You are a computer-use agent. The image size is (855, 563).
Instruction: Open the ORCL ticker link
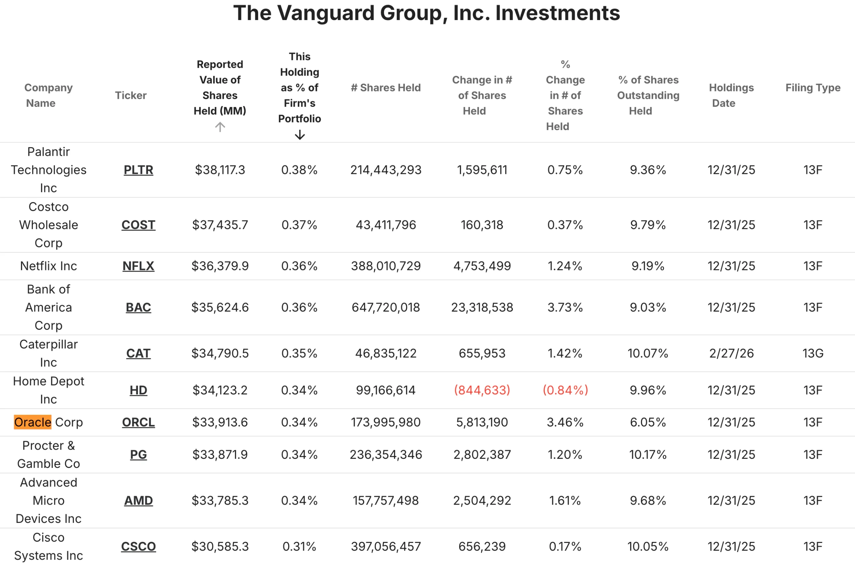[138, 422]
